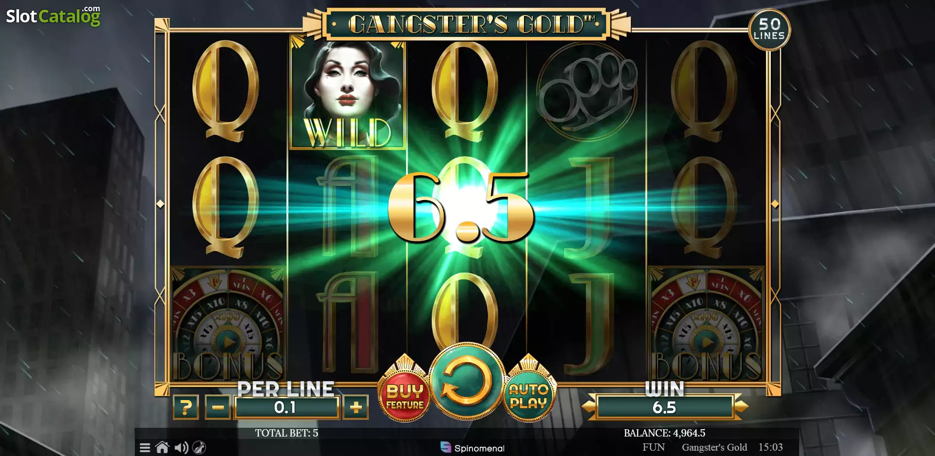Open the hamburger menu icon
The height and width of the screenshot is (456, 935).
click(145, 448)
